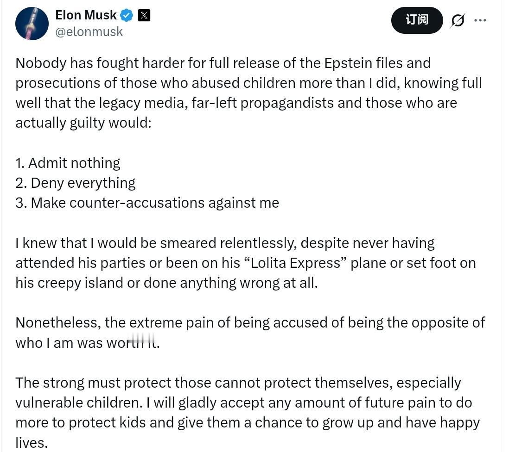Click Elon Musk's profile avatar
The image size is (509, 452).
pyautogui.click(x=32, y=24)
